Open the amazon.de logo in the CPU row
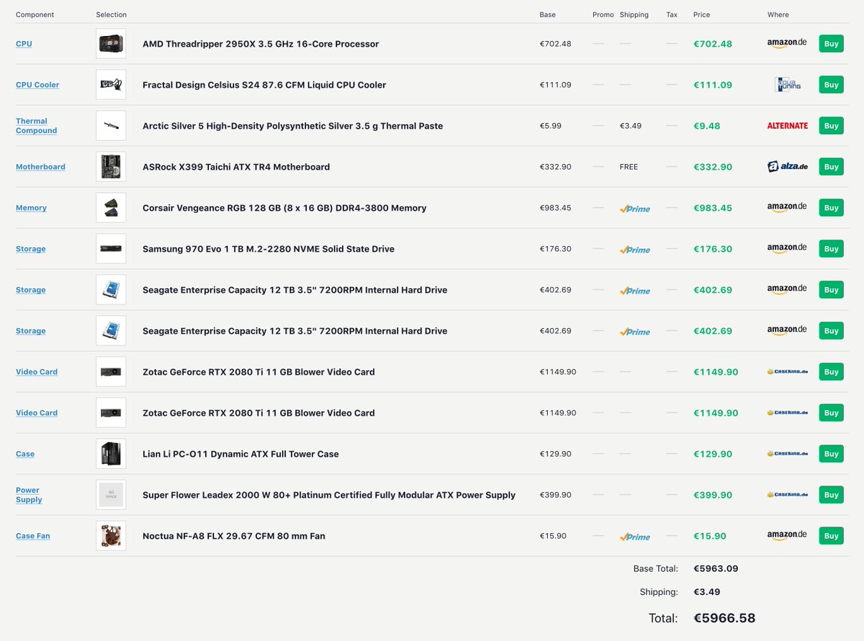The height and width of the screenshot is (641, 864). [787, 43]
